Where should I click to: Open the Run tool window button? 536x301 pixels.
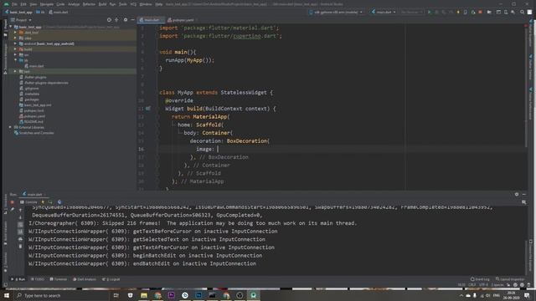click(x=18, y=279)
